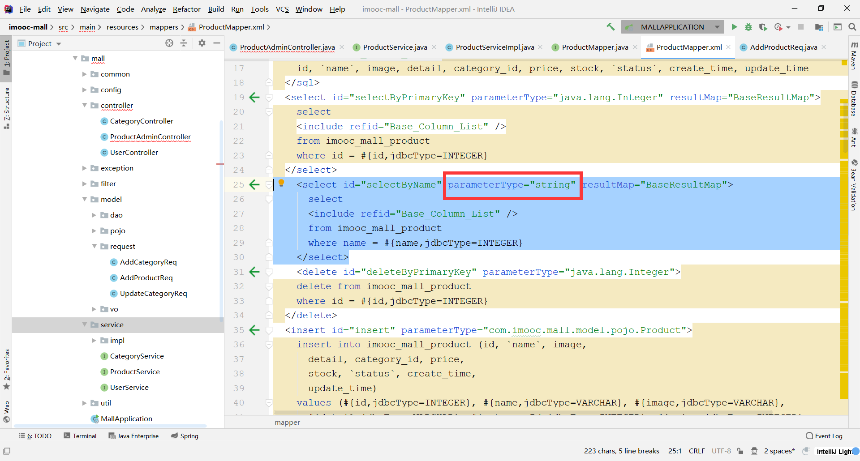Image resolution: width=860 pixels, height=461 pixels.
Task: Open the Spring tool window
Action: click(x=185, y=436)
